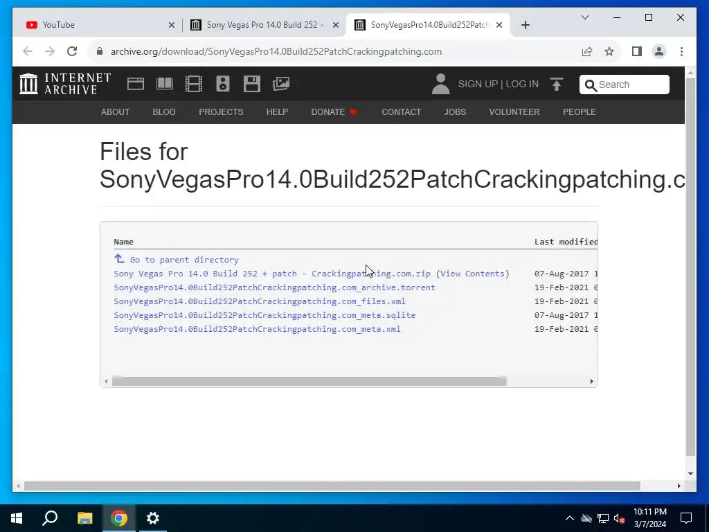Click the go to parent directory arrow icon
Viewport: 709px width, 532px height.
pyautogui.click(x=119, y=259)
